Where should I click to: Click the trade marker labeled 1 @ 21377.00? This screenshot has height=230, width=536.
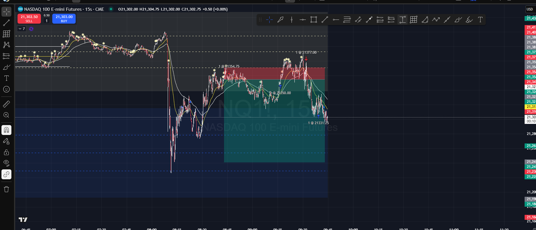(x=306, y=52)
